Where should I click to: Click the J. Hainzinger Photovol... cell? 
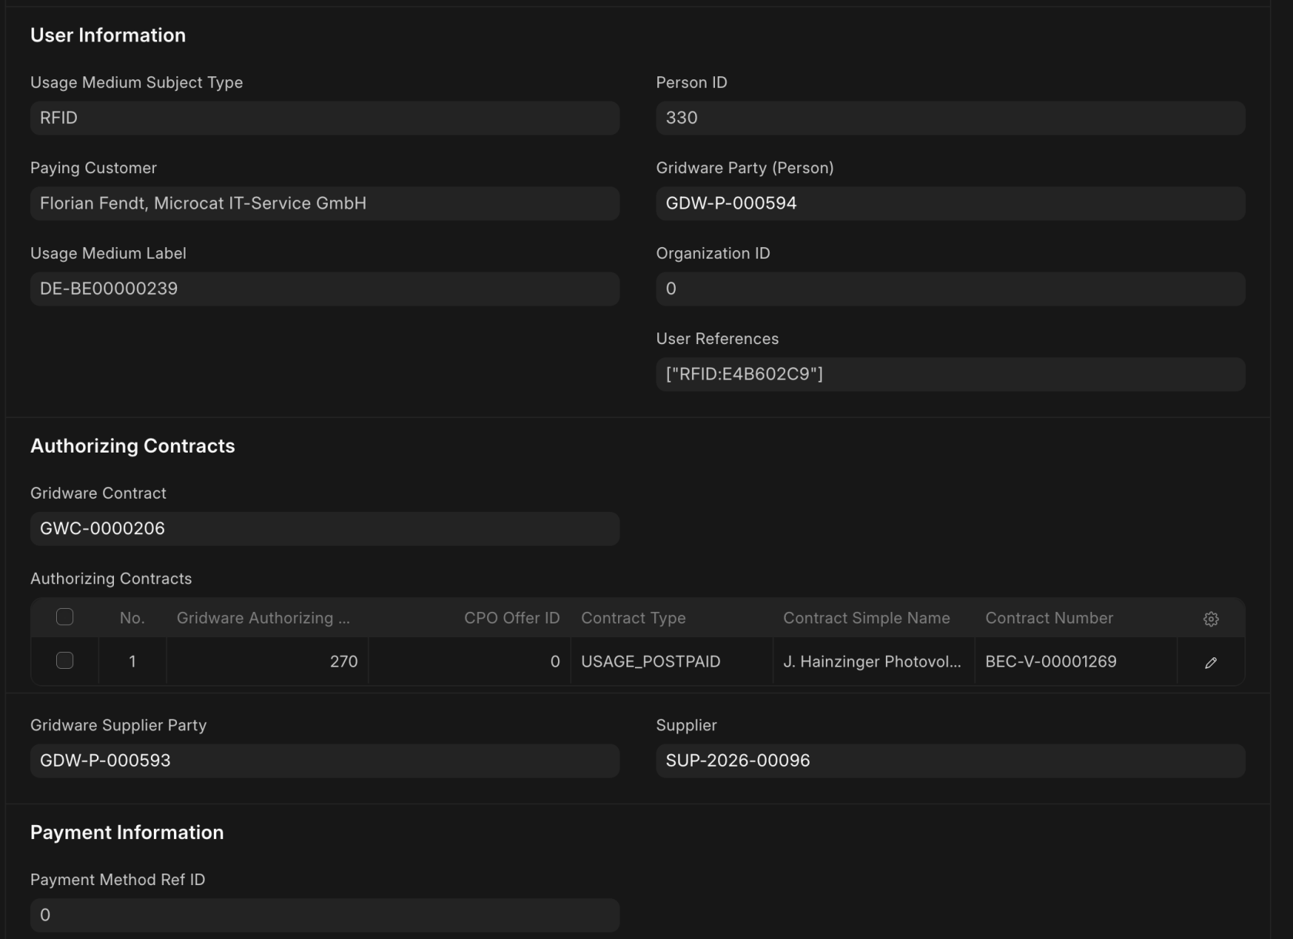coord(874,661)
